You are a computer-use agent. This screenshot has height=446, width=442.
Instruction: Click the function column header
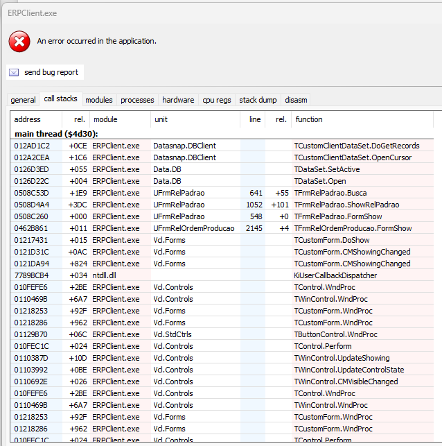(x=309, y=119)
